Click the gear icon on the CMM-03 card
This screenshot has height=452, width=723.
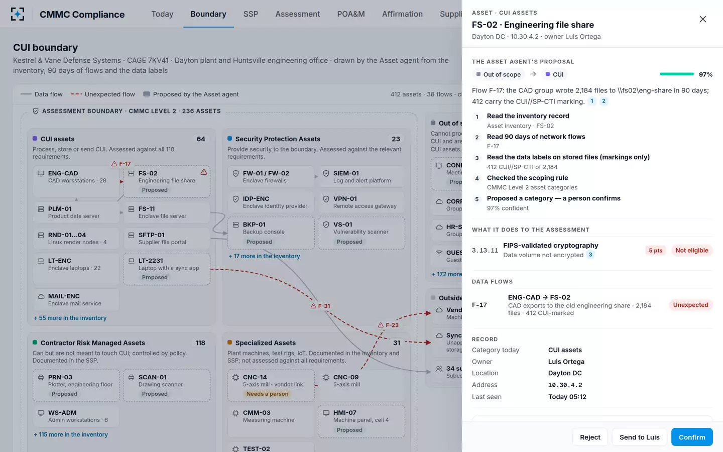click(x=235, y=413)
